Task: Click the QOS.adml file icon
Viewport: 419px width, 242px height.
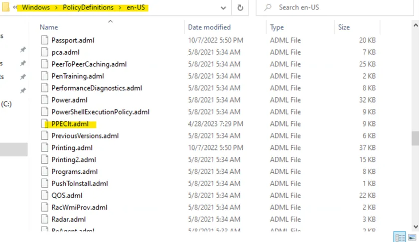Action: pyautogui.click(x=45, y=195)
